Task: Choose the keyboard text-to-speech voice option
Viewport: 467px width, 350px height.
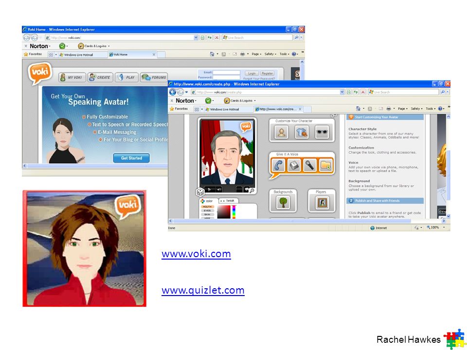Action: point(294,165)
